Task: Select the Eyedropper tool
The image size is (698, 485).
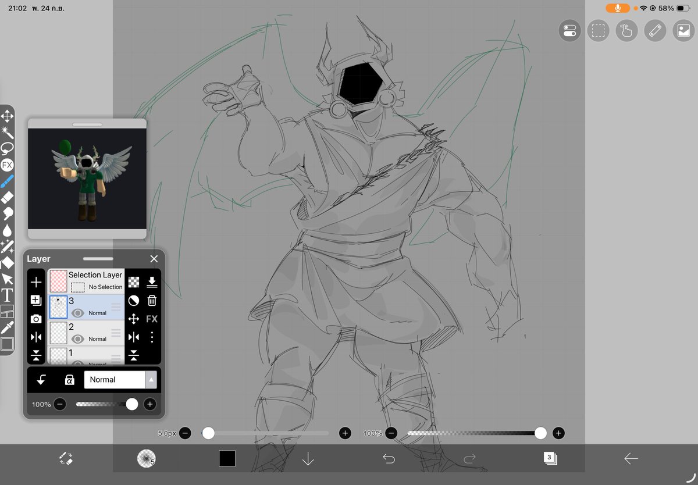Action: (x=7, y=327)
